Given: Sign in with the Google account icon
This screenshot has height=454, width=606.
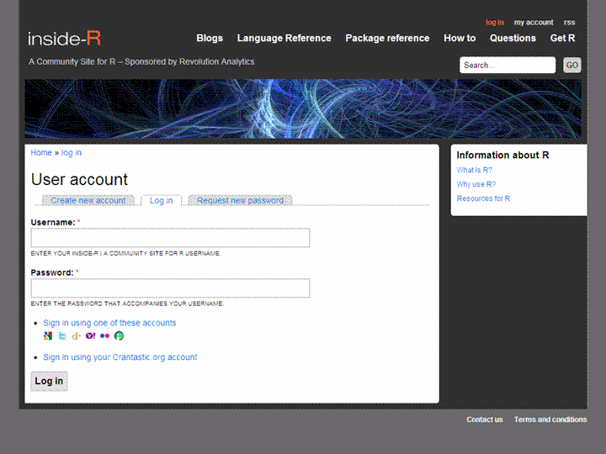Looking at the screenshot, I should 48,336.
